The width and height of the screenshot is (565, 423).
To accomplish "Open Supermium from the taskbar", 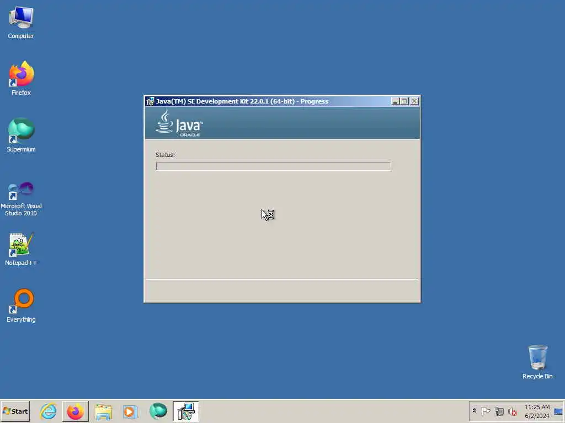I will 158,411.
